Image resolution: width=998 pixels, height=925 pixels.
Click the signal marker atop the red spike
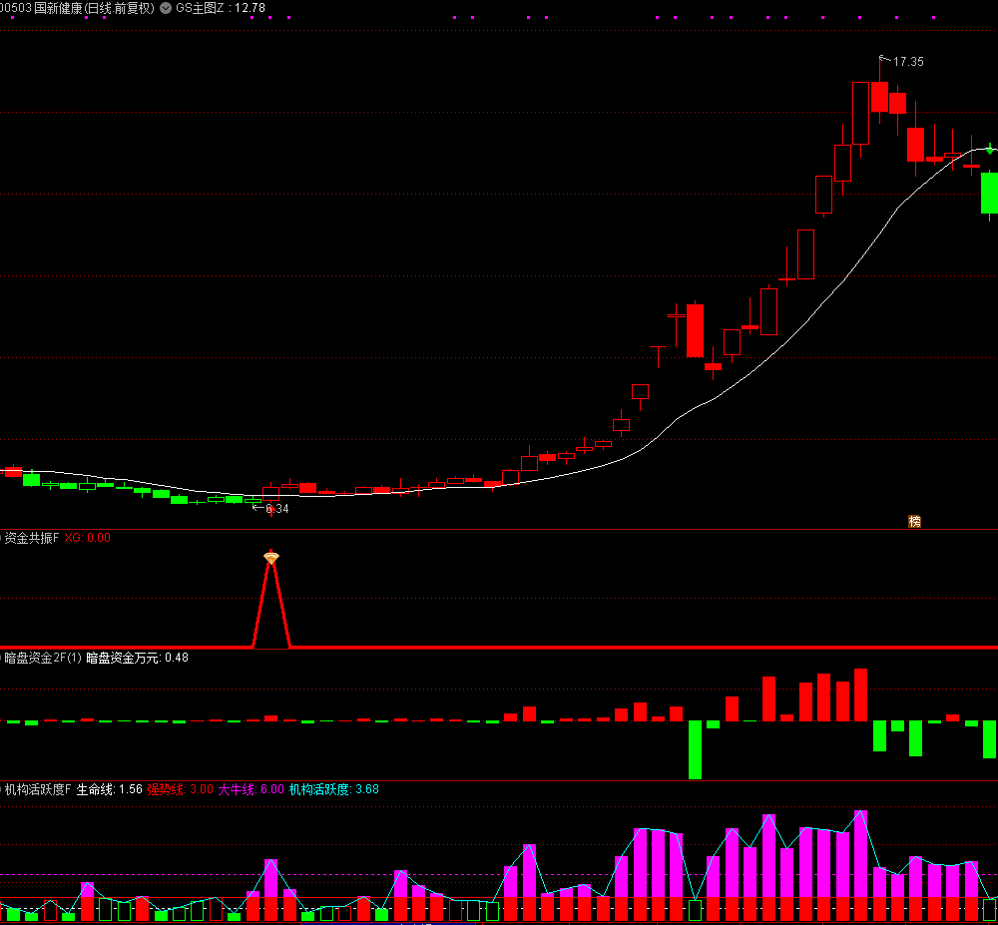[270, 557]
